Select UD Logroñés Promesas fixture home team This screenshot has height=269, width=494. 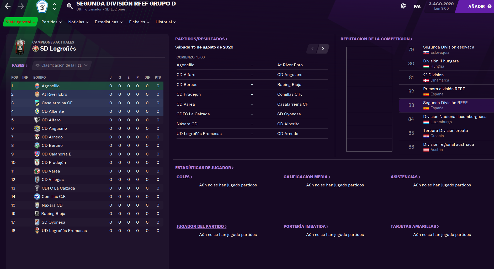199,134
